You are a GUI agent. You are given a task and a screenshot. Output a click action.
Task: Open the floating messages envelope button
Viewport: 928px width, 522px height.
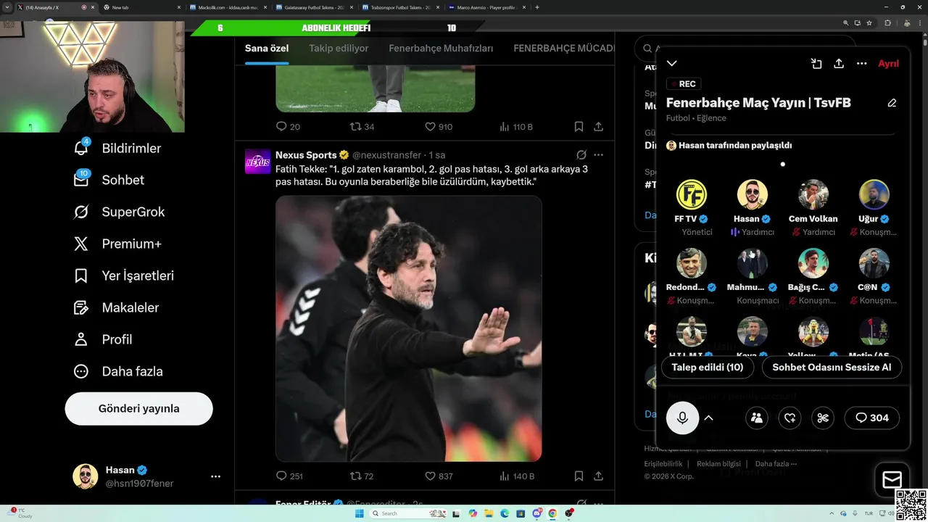tap(892, 479)
